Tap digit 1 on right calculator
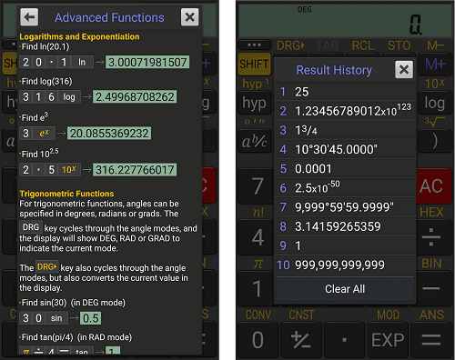The image size is (455, 360). pyautogui.click(x=257, y=288)
